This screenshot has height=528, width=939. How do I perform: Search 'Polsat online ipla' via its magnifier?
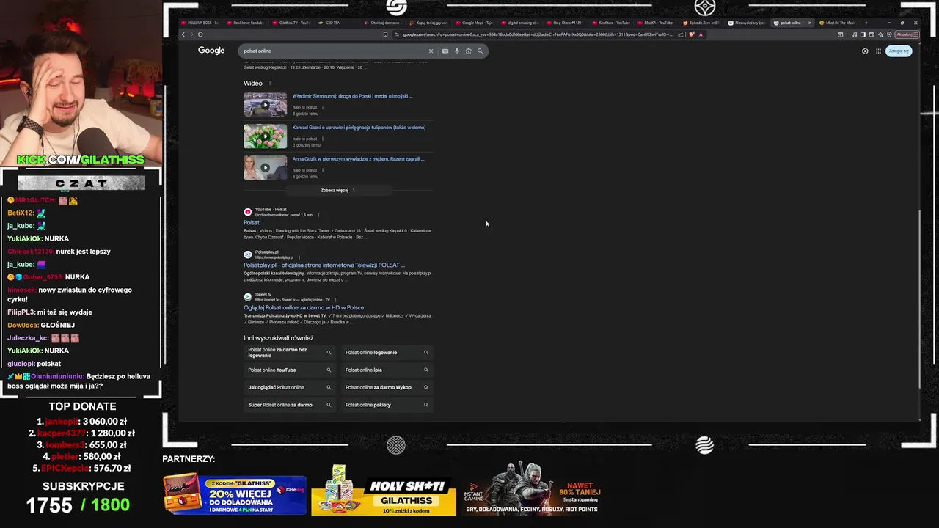point(426,370)
